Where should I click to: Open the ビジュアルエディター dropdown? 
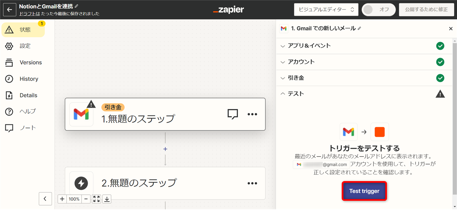326,10
